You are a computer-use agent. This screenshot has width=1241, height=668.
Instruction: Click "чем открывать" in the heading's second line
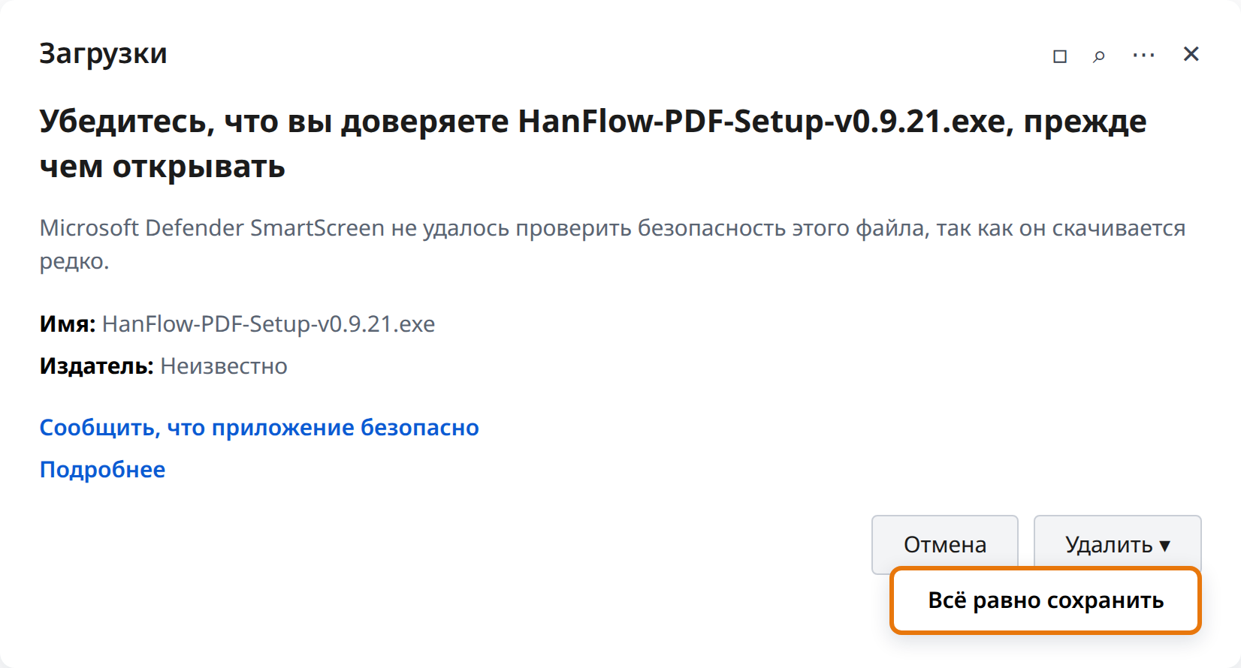pos(162,167)
